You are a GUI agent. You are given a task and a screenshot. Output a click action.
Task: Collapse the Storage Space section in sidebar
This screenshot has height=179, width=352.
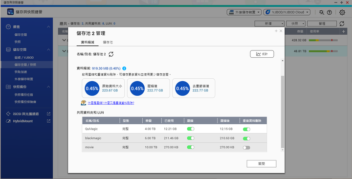pyautogui.click(x=48, y=49)
